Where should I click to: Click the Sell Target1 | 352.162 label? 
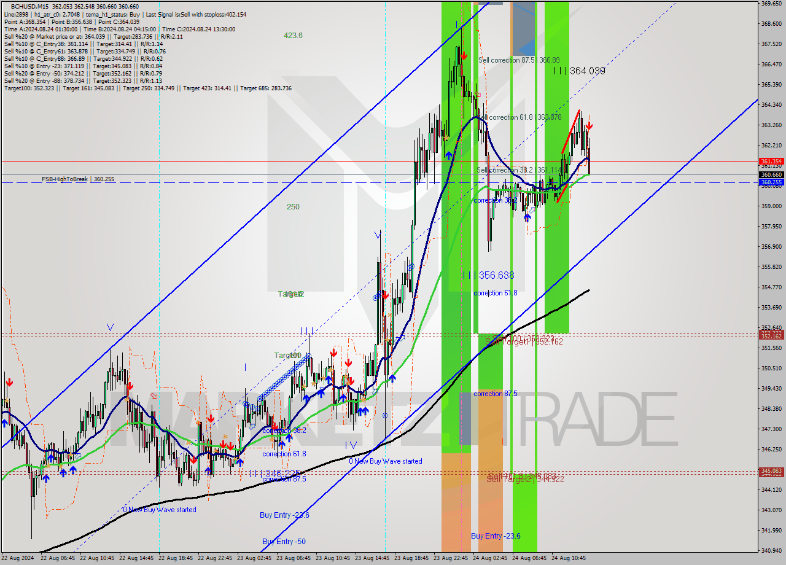(x=524, y=342)
